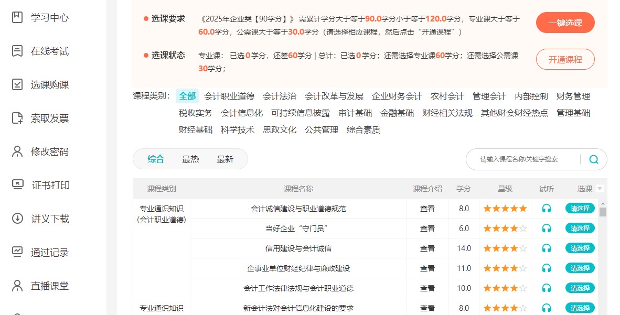Play audition for 会计诚信建设与职业道德规范 course
The width and height of the screenshot is (620, 315).
(x=546, y=208)
